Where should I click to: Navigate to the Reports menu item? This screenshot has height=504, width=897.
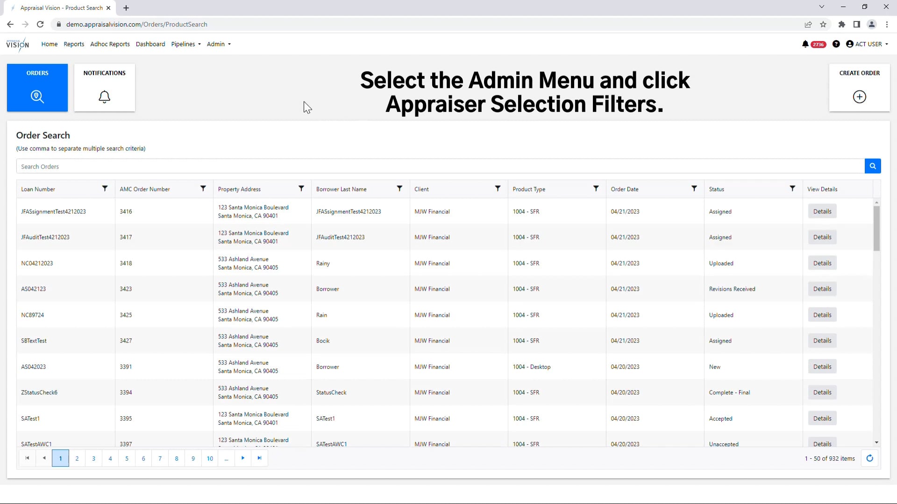(x=73, y=44)
